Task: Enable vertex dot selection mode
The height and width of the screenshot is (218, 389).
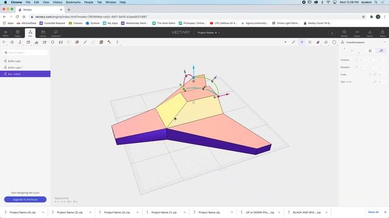Action: pos(285,42)
